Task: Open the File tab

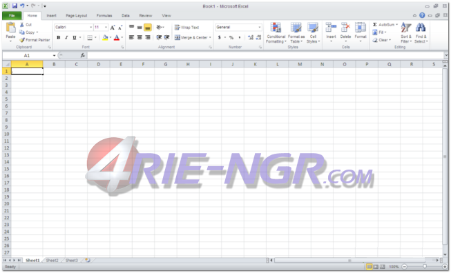Action: (x=12, y=15)
